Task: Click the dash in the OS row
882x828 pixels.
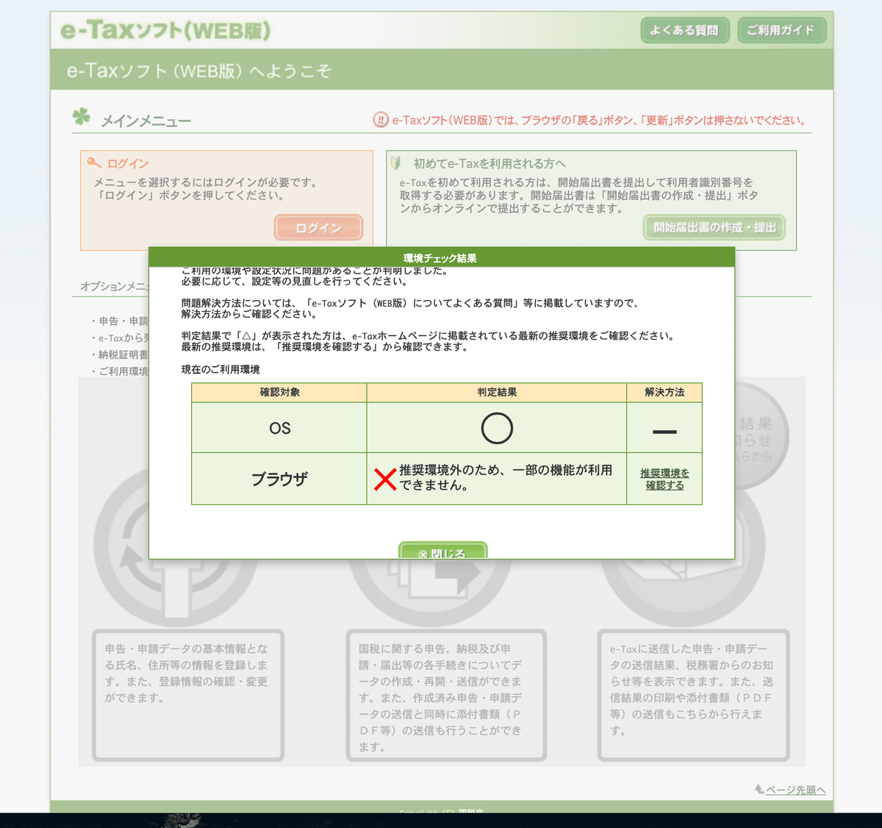Action: 664,432
